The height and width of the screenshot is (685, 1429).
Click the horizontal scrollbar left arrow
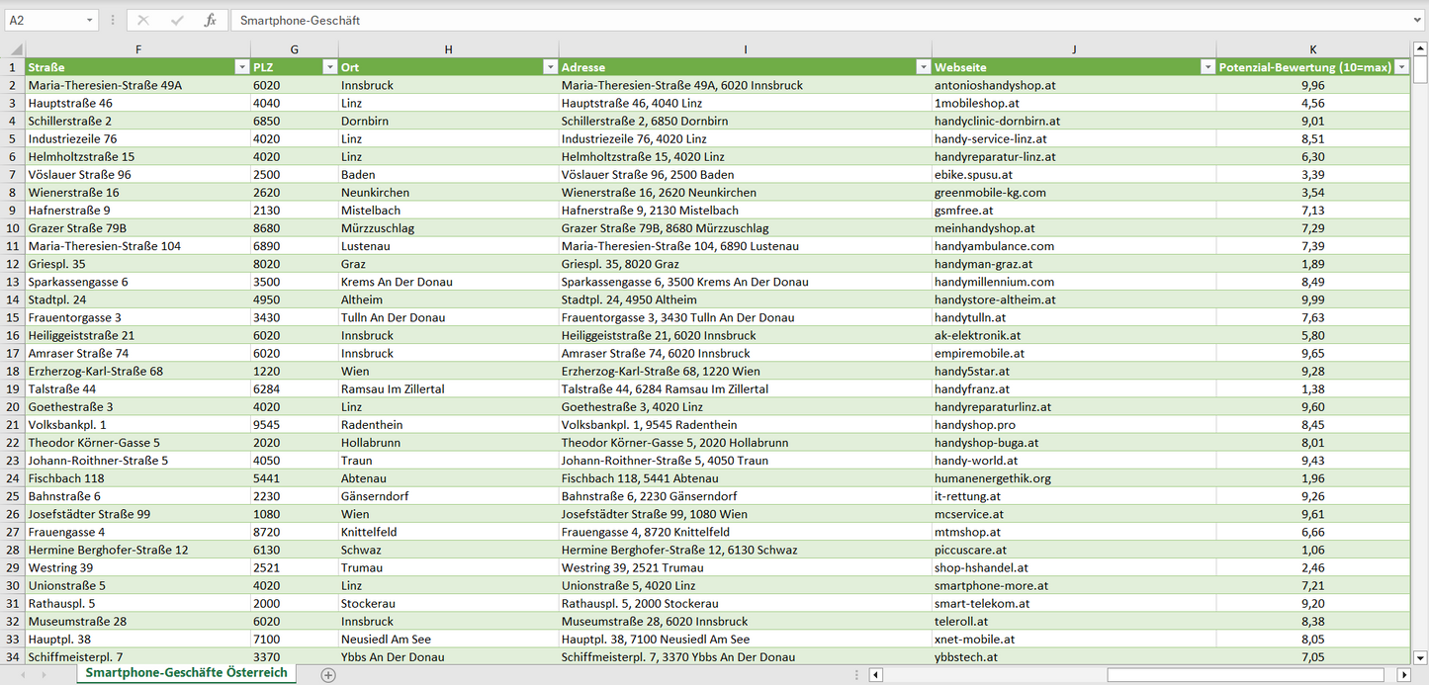(875, 675)
